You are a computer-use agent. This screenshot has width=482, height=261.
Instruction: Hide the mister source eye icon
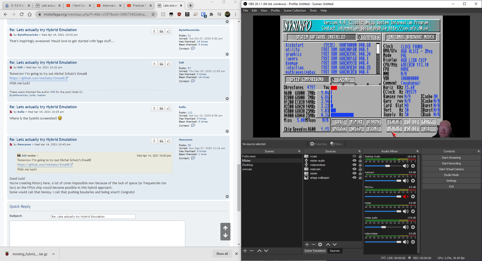tap(354, 173)
